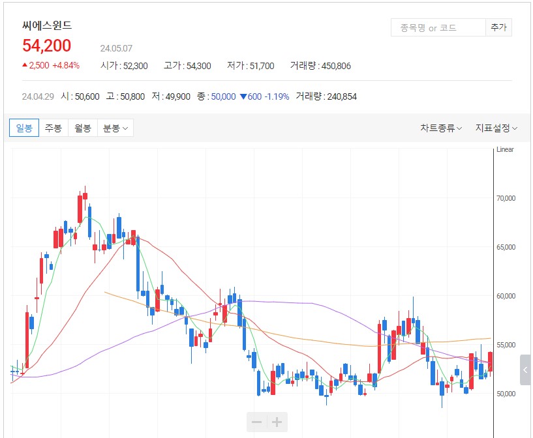Click the red up-triangle beside 2,500 change
This screenshot has height=438, width=533.
(x=25, y=65)
